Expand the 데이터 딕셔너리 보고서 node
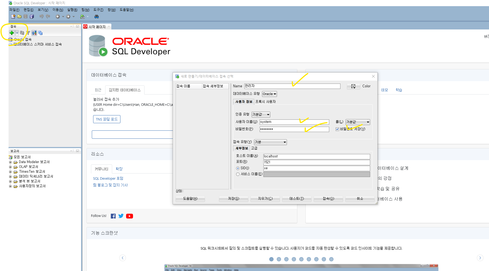Viewport: 489px width, 271px height. pos(10,176)
